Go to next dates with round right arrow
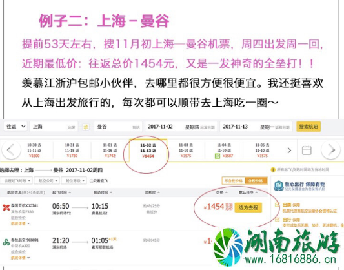This screenshot has height=270, width=344. point(331,150)
